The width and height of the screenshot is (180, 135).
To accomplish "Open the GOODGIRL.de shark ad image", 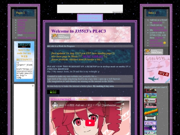I will click(x=157, y=69).
